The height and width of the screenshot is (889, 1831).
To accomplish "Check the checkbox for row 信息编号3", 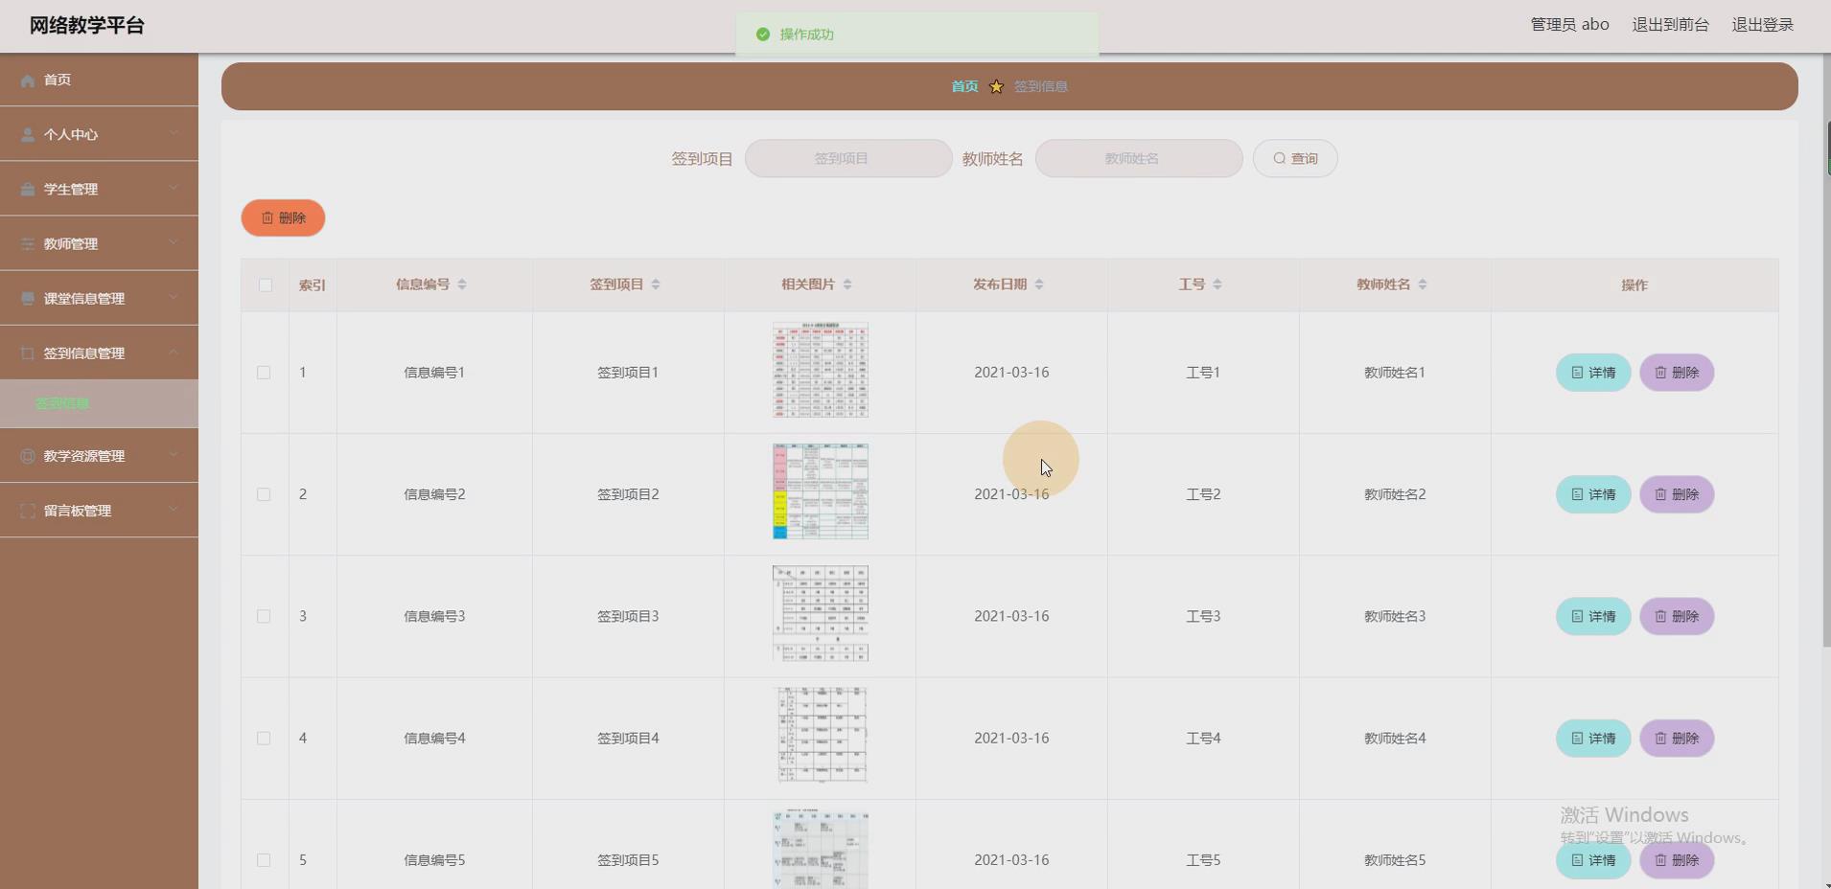I will pos(264,616).
